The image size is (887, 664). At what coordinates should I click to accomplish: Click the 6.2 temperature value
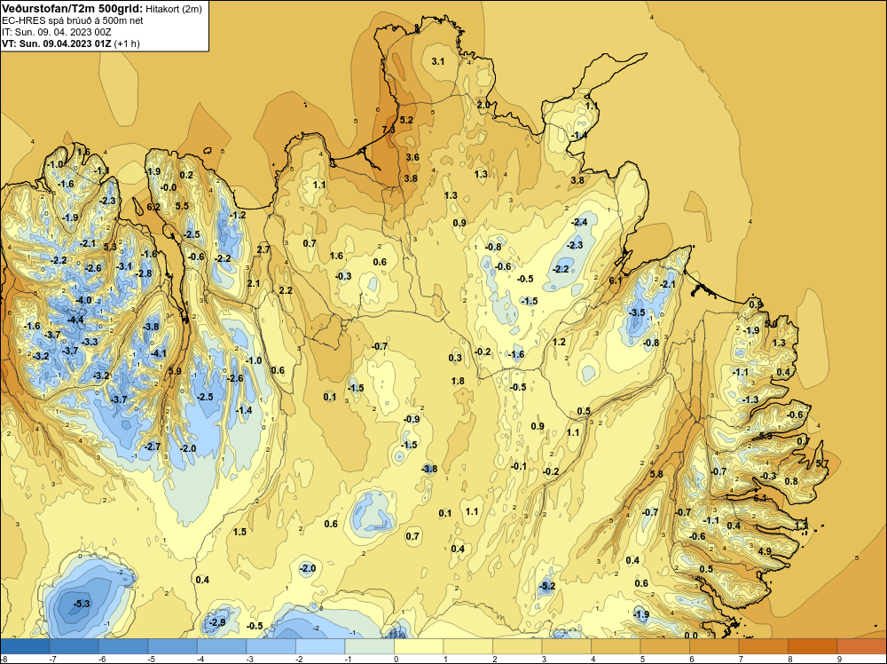point(153,207)
